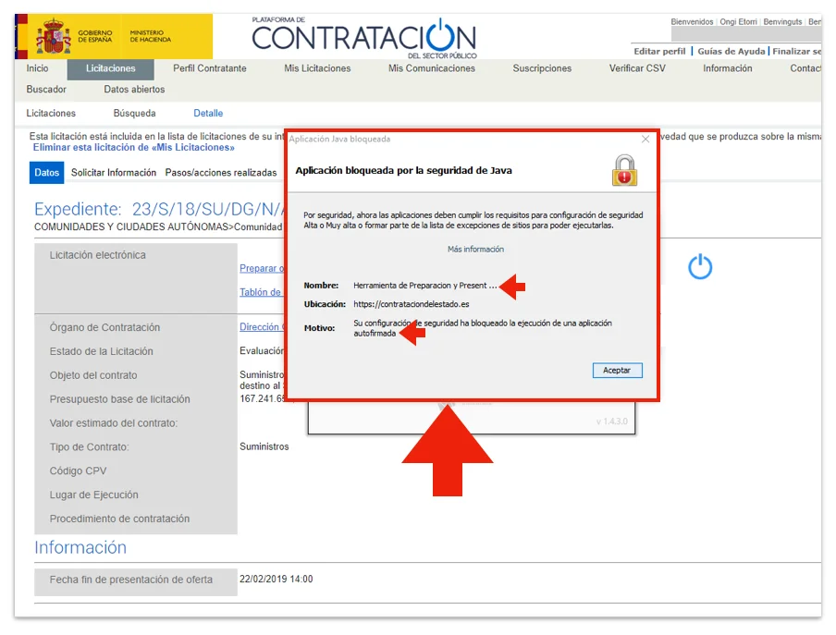Open Mis Licitaciones menu

317,68
